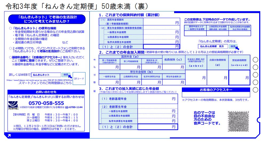Screen dimensions: 264x143
Task: Click the 国民年金および一般厚生年金期間 data-date cell
Action: (x=195, y=33)
